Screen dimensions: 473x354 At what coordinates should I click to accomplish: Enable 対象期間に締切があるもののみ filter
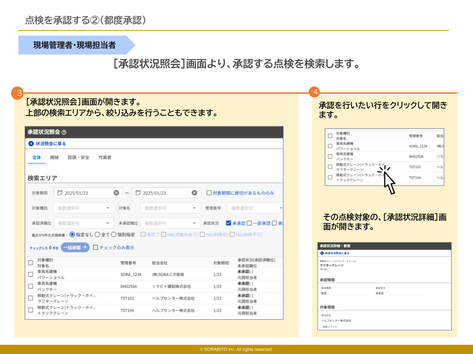[x=208, y=192]
